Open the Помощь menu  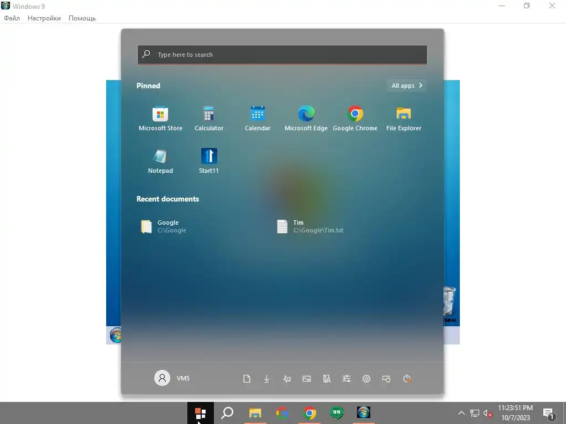click(82, 18)
